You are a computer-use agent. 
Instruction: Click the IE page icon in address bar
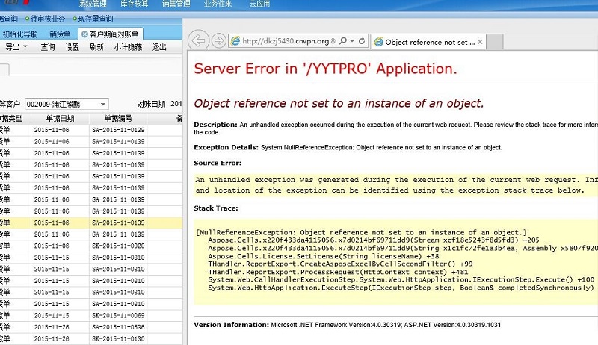(x=235, y=42)
